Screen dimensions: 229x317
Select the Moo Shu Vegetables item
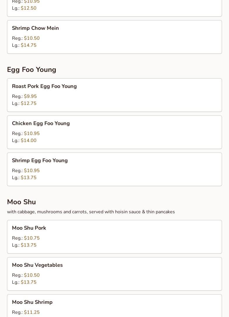tap(37, 265)
